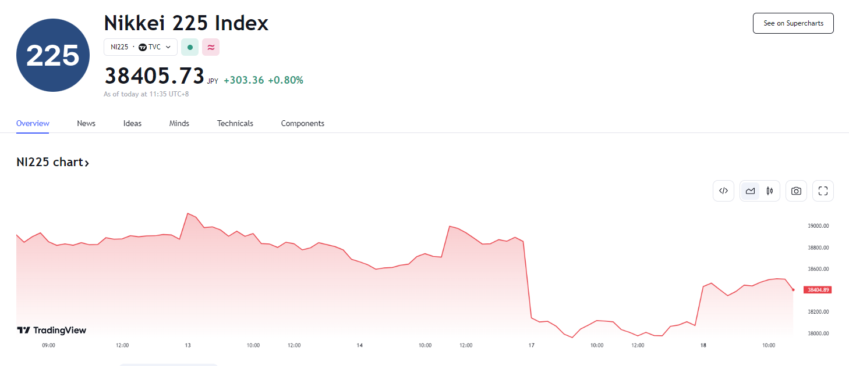Click the 17 date marker on axis
This screenshot has width=849, height=366.
pos(531,345)
